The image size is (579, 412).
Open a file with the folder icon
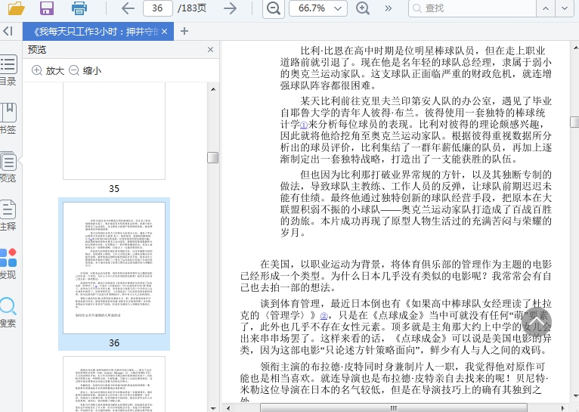[17, 8]
